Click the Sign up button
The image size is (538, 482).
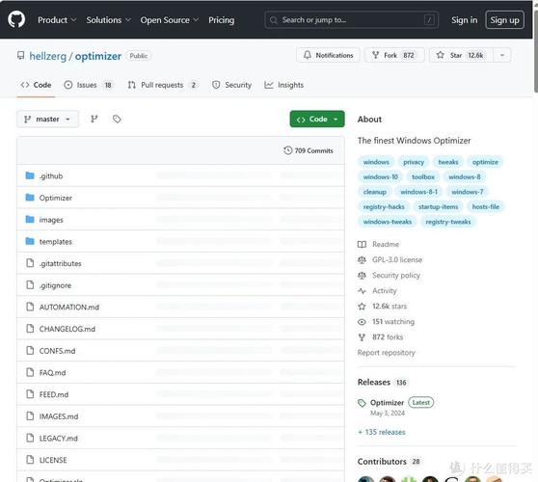(504, 20)
